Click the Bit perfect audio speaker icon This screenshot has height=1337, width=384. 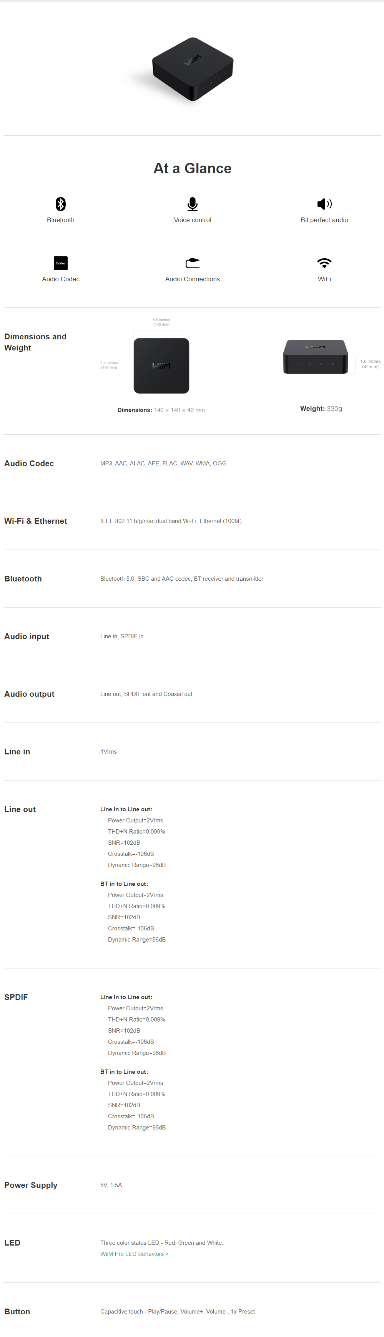(324, 203)
